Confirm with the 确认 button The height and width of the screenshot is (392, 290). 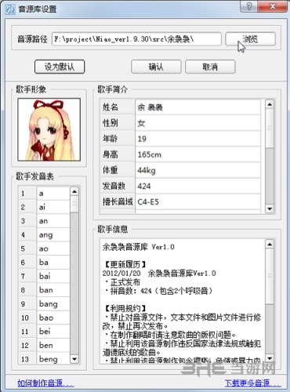click(156, 67)
